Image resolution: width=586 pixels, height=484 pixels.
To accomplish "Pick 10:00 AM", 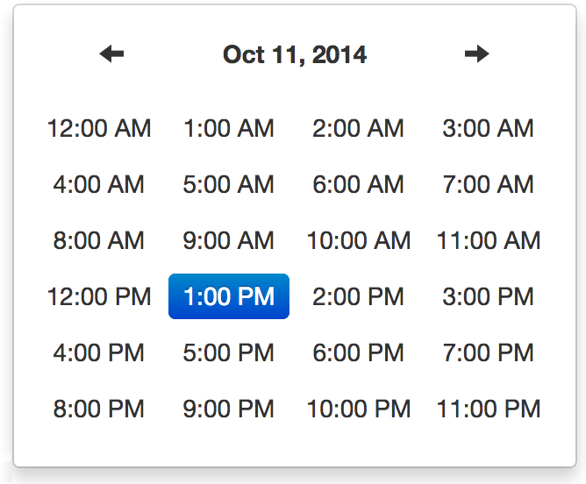I will pyautogui.click(x=359, y=240).
